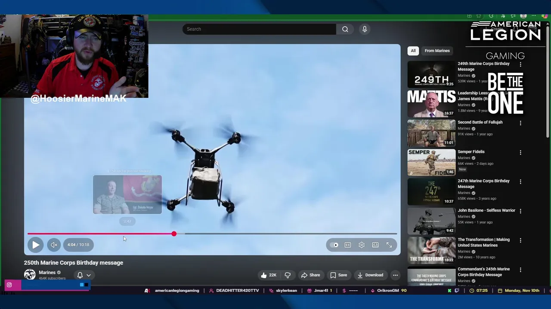The image size is (551, 309).
Task: Click the Monday, Nov 10th date
Action: (522, 291)
